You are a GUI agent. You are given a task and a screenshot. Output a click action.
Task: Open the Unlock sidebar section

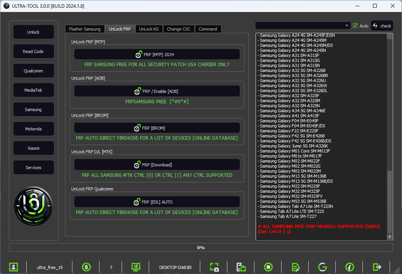(34, 32)
